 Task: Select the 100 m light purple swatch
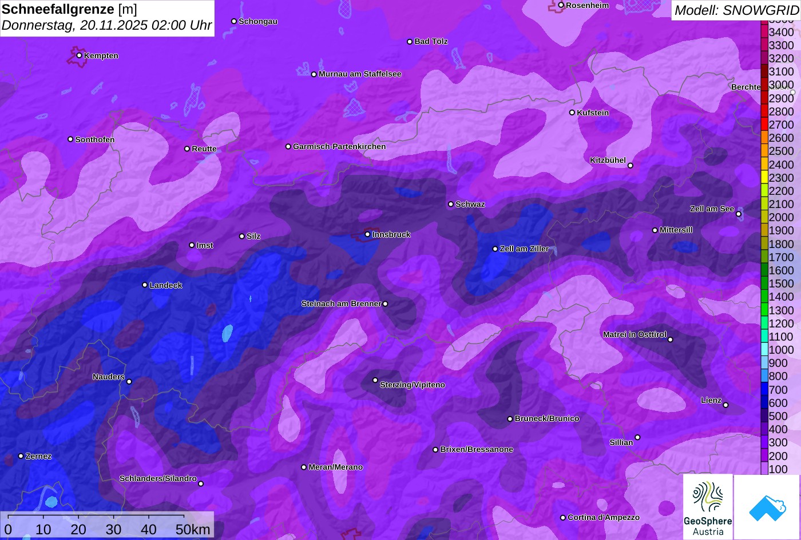pos(764,469)
